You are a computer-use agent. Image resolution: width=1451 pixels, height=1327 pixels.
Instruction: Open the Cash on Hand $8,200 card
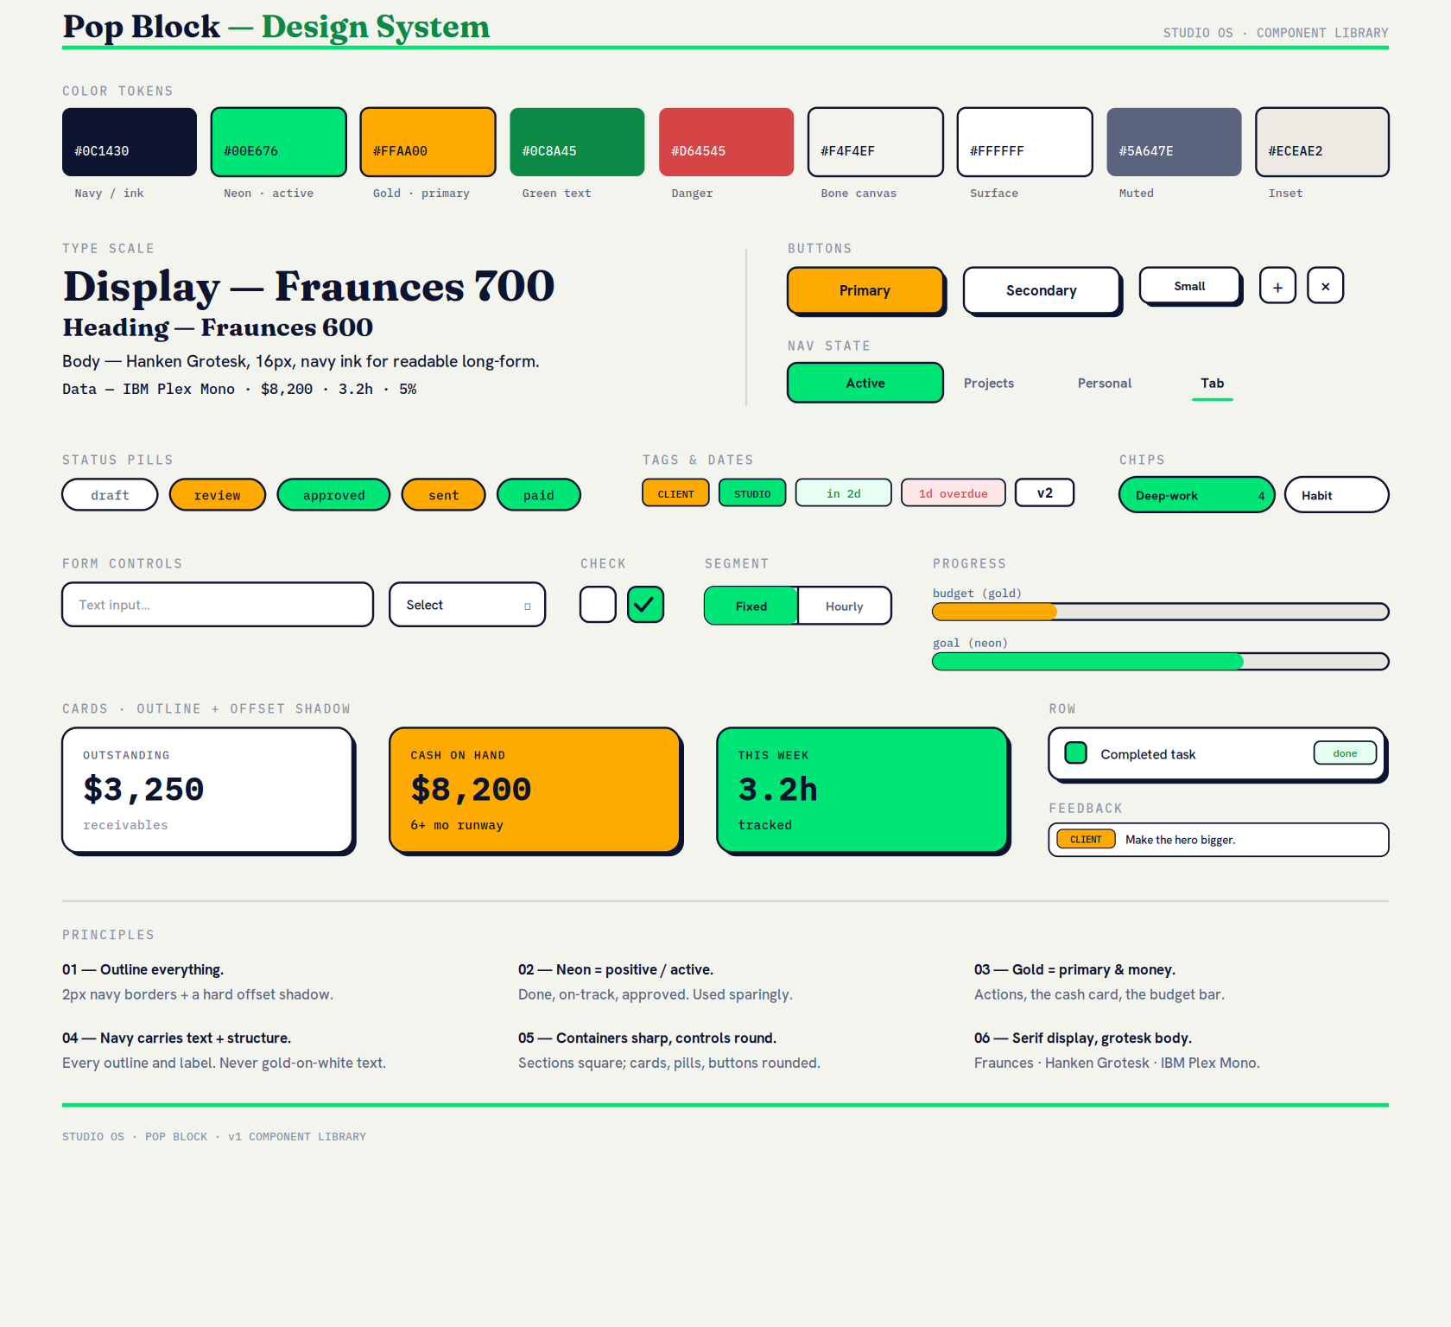point(535,790)
